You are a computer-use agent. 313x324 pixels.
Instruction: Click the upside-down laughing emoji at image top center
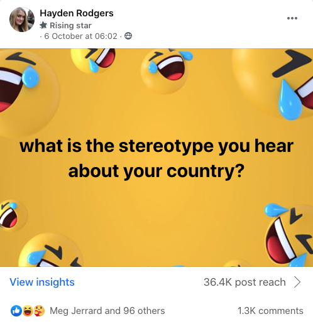[x=165, y=70]
